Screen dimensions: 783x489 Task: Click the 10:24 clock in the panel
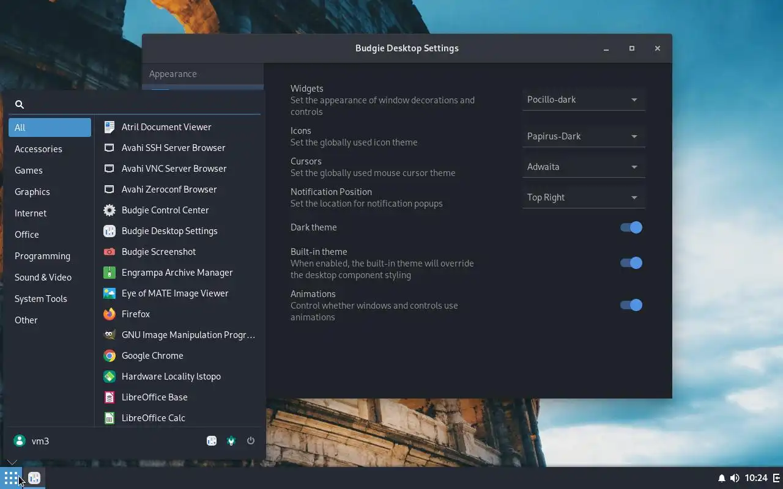pos(756,478)
